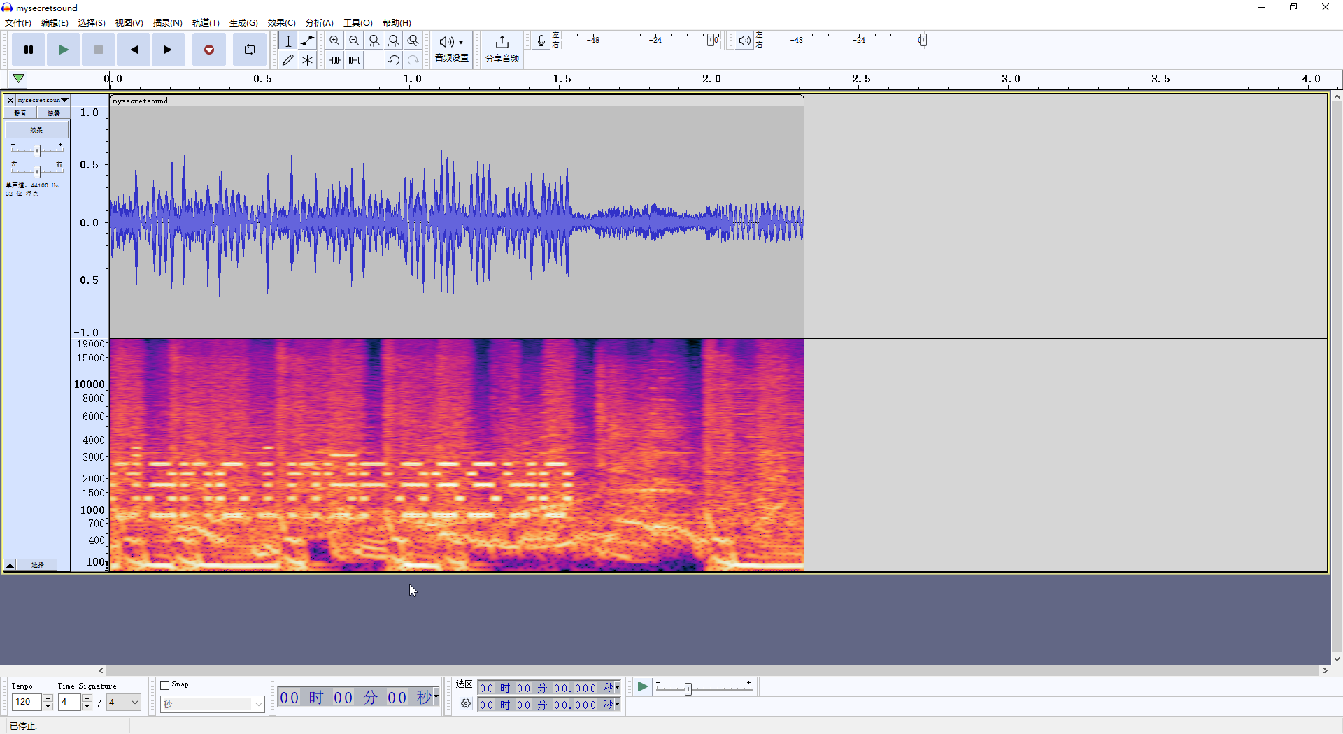Image resolution: width=1343 pixels, height=734 pixels.
Task: Undo the last action
Action: [x=394, y=60]
